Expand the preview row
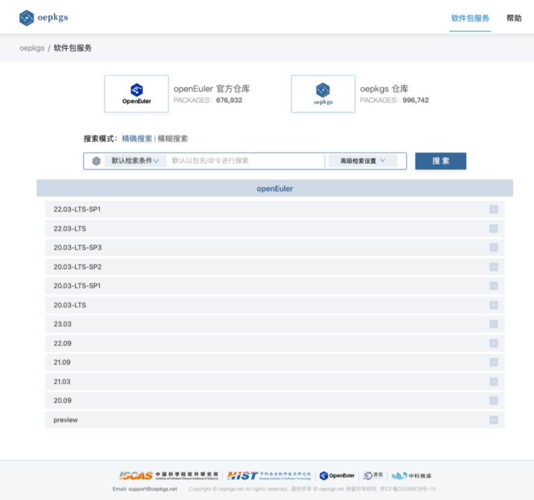The image size is (534, 500). (275, 420)
